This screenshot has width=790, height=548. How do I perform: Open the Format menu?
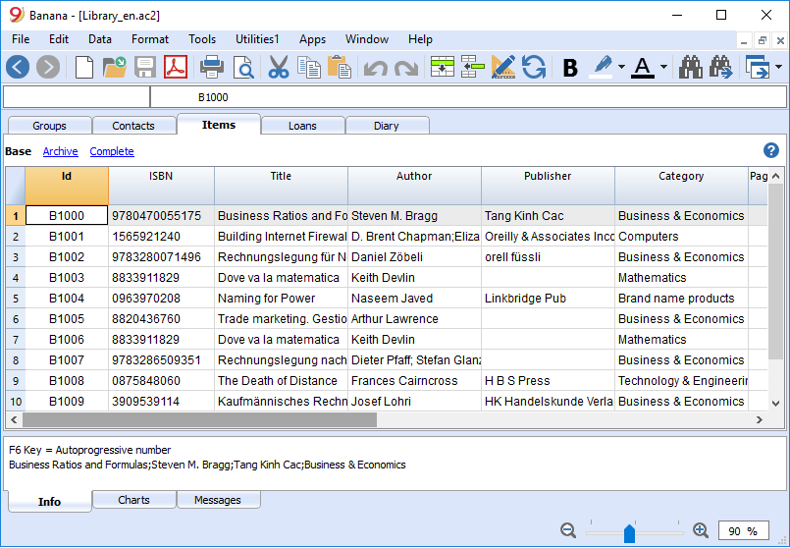click(x=149, y=39)
